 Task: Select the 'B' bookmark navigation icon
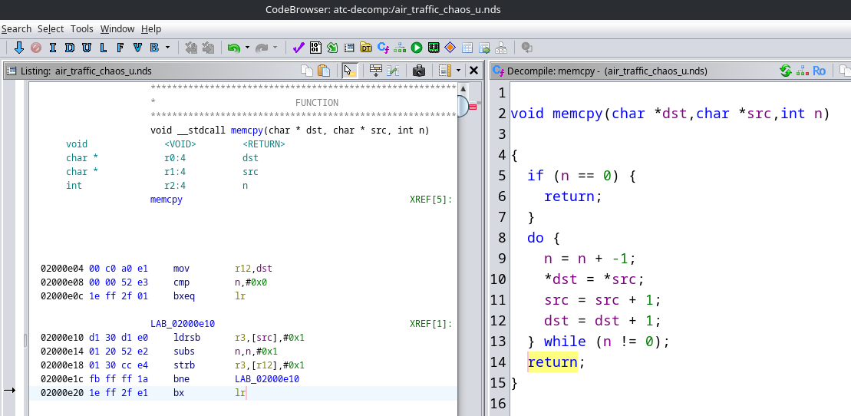coord(154,48)
